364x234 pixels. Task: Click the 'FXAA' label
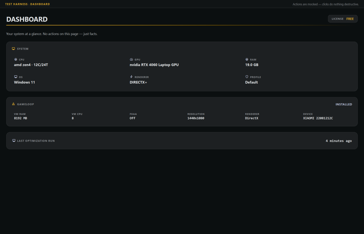coord(133,114)
